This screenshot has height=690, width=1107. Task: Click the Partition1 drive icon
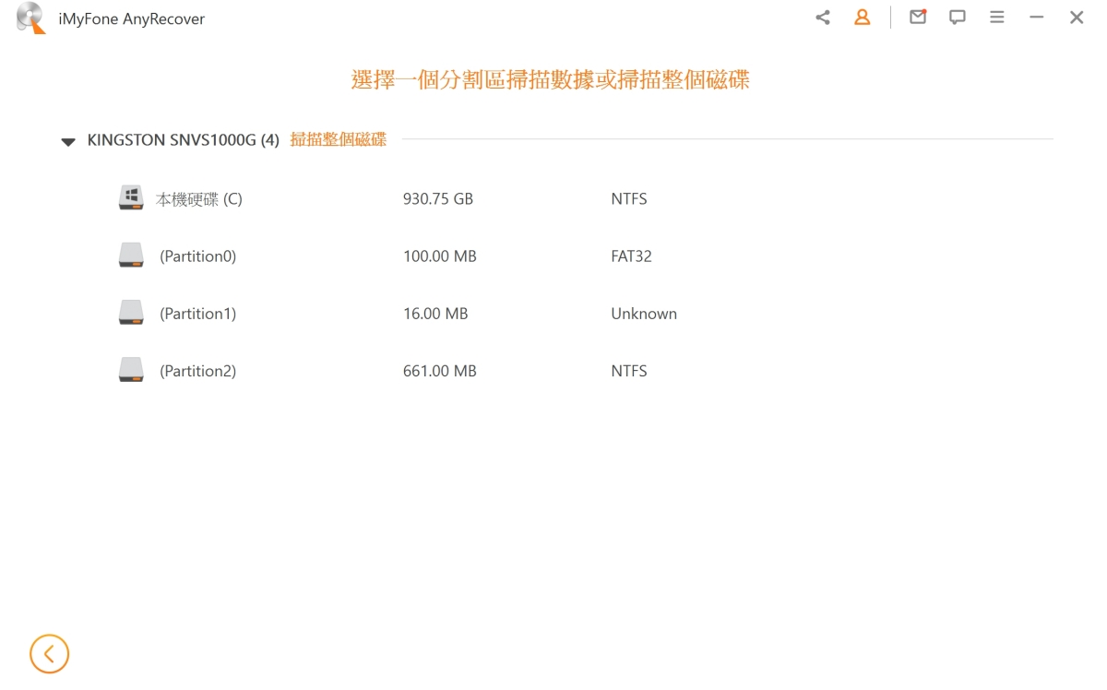(131, 314)
